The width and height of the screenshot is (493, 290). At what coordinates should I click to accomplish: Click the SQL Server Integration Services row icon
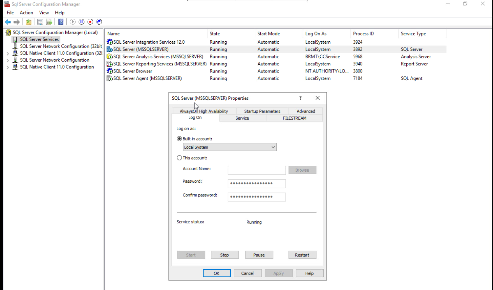pos(110,42)
